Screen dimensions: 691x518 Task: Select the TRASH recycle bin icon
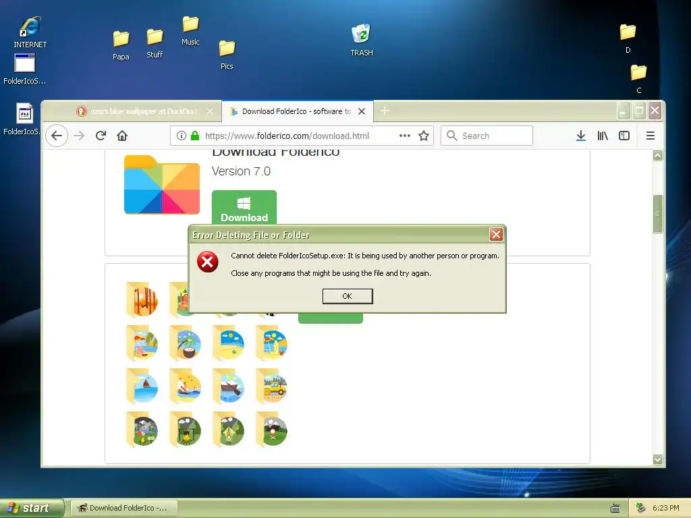(x=362, y=40)
